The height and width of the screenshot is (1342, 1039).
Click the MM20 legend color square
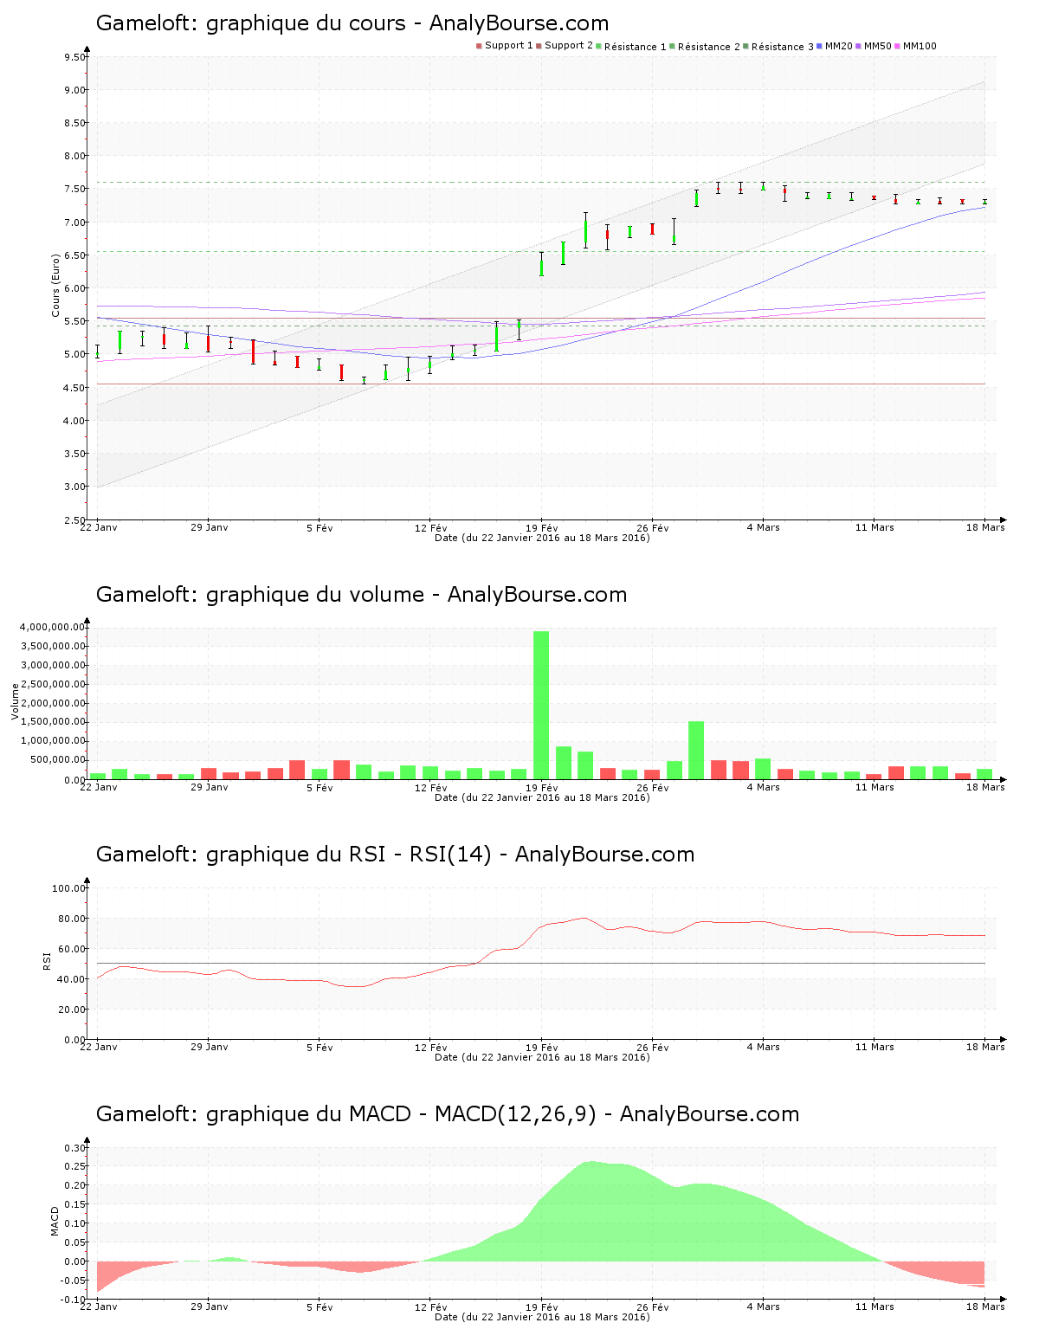click(819, 46)
